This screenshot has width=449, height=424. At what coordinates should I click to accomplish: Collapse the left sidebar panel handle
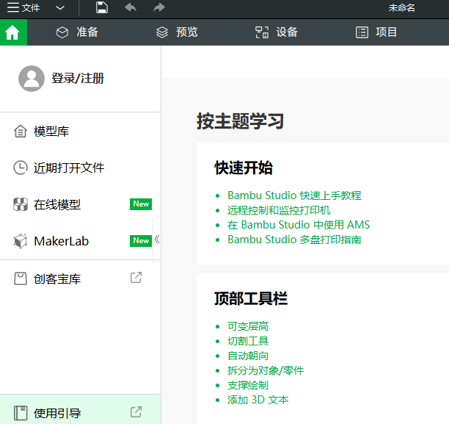156,239
